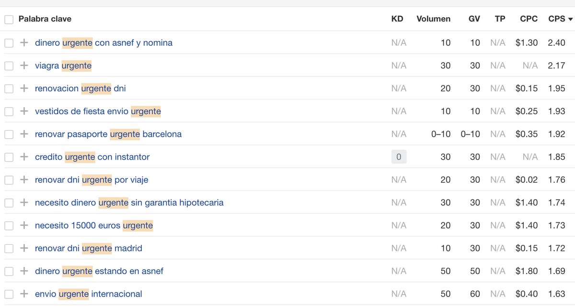
Task: Sort table by CPC column header
Action: [529, 19]
